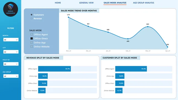Uncheck the Offline-Direct sales mode checkbox

pyautogui.click(x=31, y=39)
